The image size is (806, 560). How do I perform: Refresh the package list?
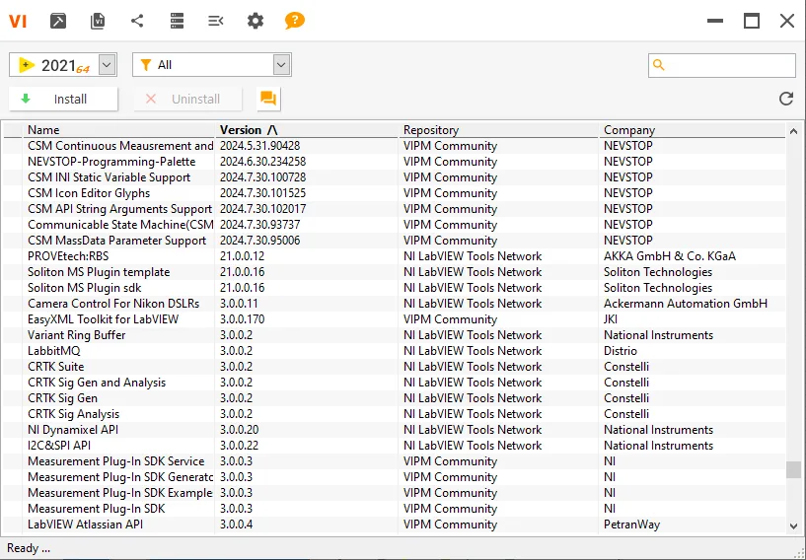(x=786, y=99)
